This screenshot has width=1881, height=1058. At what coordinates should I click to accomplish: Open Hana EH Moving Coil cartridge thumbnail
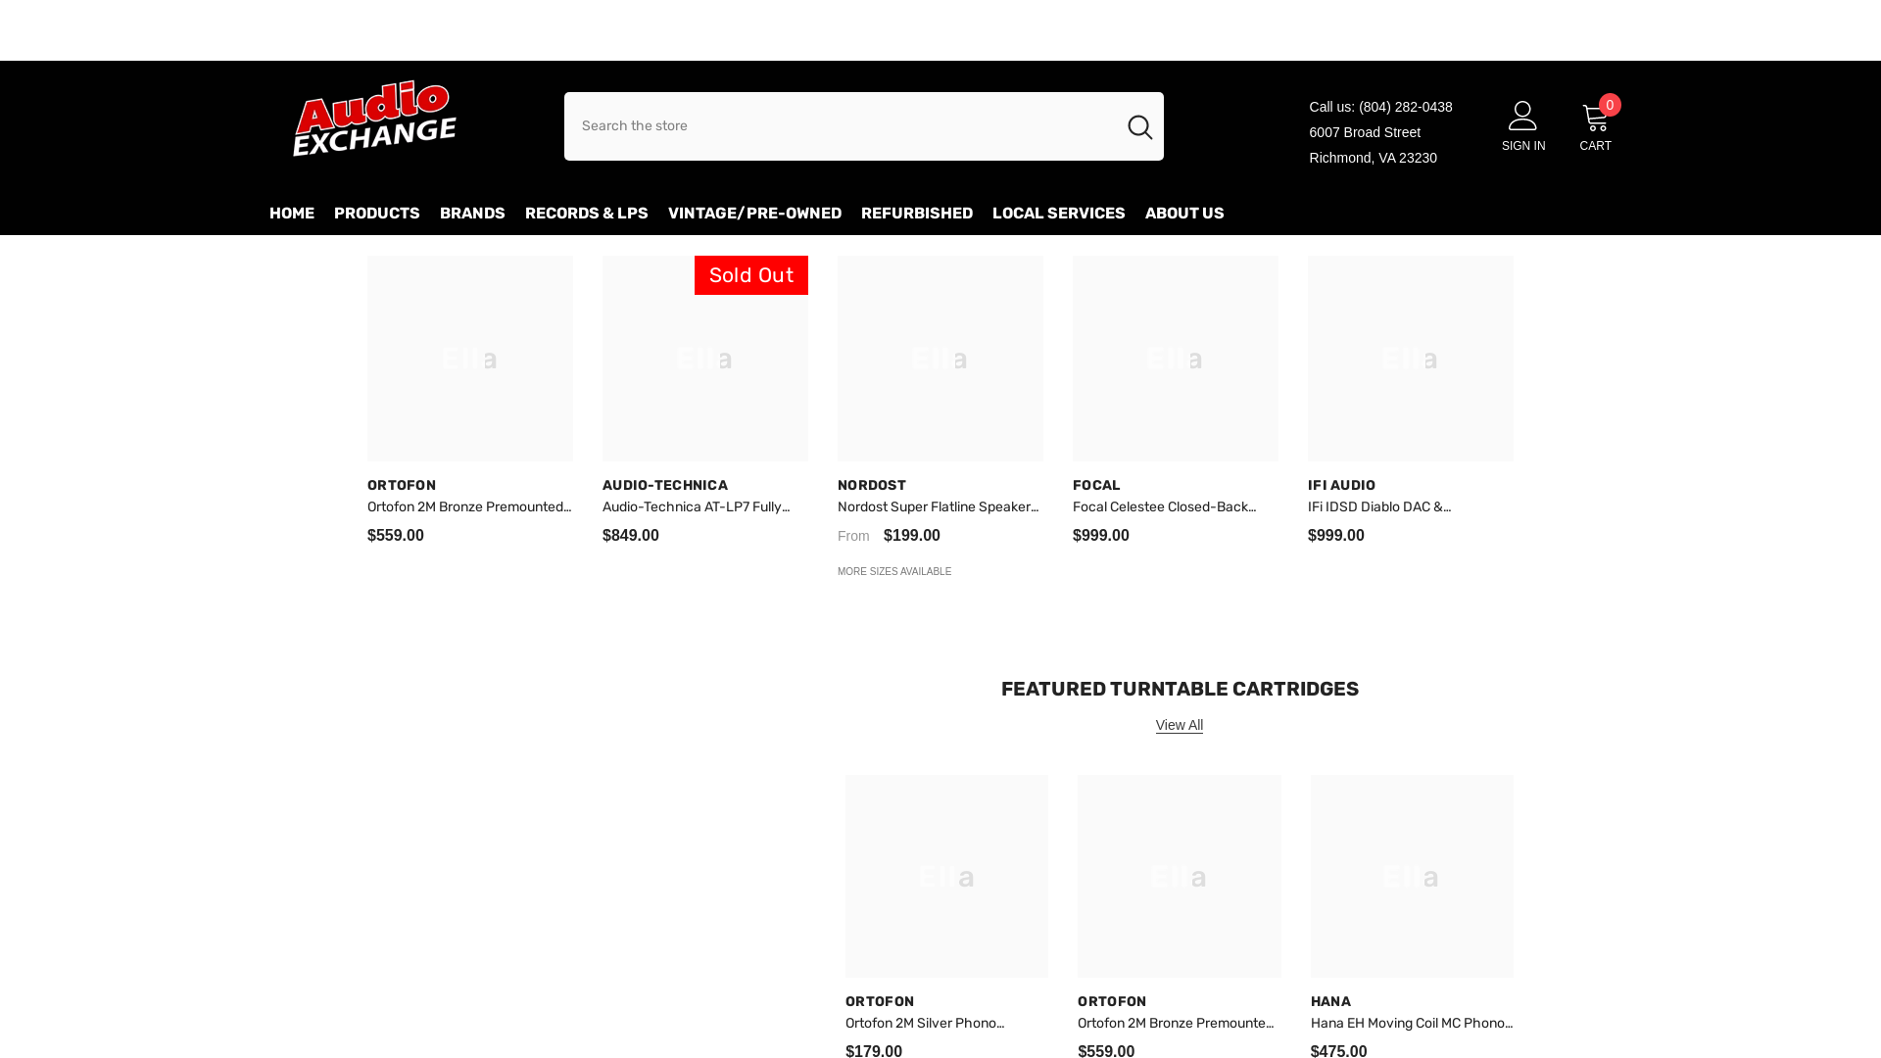tap(1411, 876)
